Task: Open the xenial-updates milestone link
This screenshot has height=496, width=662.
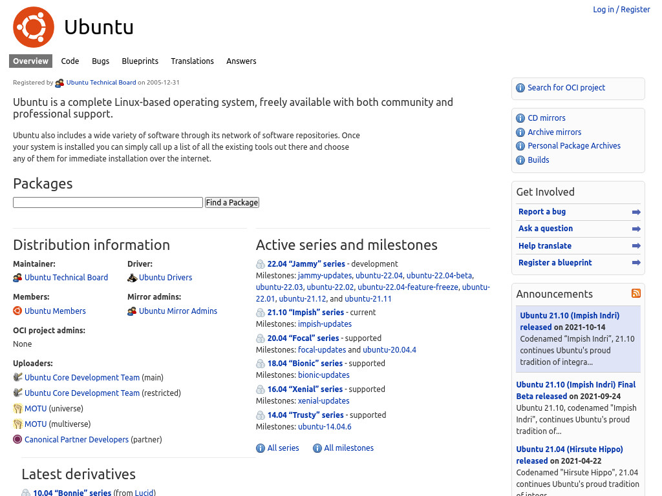Action: click(324, 400)
